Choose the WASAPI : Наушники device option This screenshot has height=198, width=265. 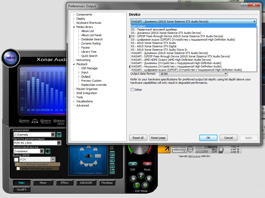coord(194,66)
